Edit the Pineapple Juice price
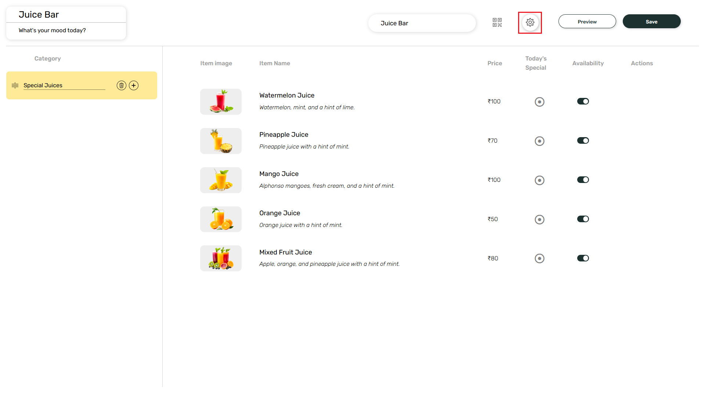Screen dimensions: 705x396 coord(492,140)
